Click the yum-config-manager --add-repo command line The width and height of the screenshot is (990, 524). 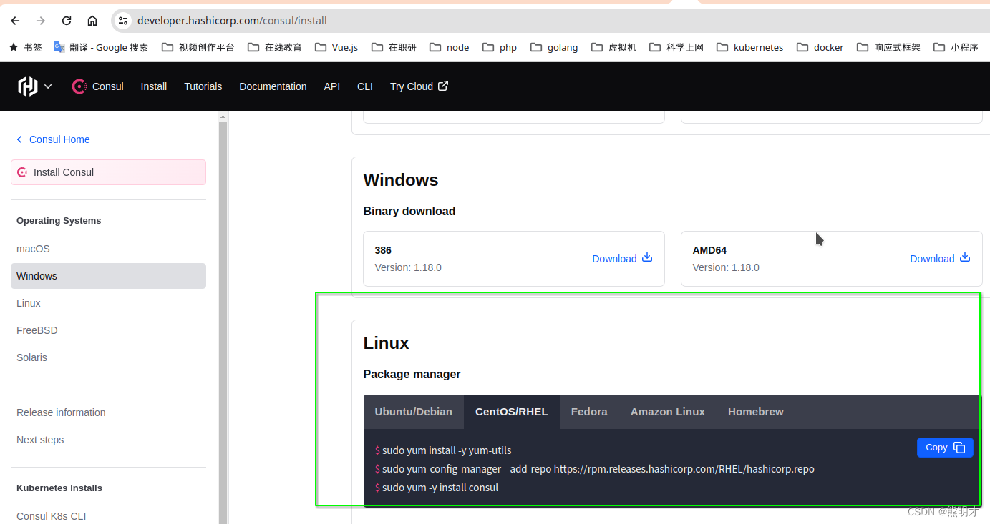pos(595,469)
